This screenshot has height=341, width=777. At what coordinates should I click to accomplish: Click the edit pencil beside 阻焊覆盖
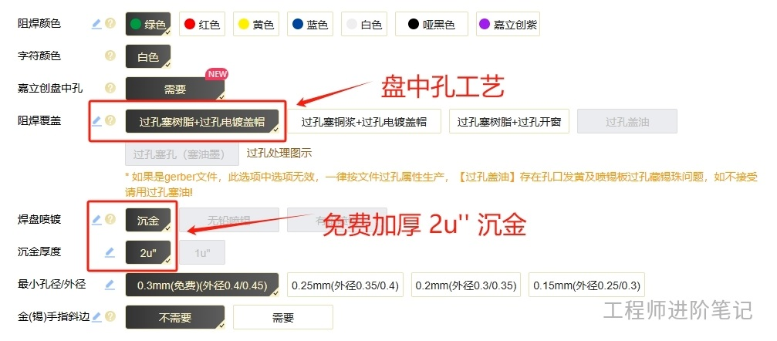click(x=96, y=120)
